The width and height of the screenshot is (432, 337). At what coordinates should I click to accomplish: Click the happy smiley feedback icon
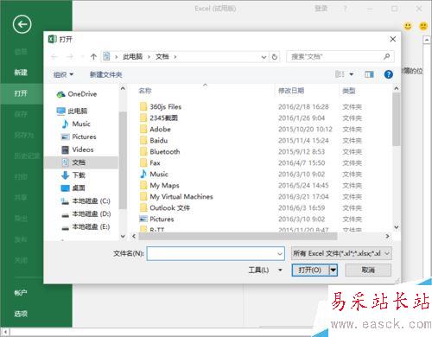(x=408, y=26)
